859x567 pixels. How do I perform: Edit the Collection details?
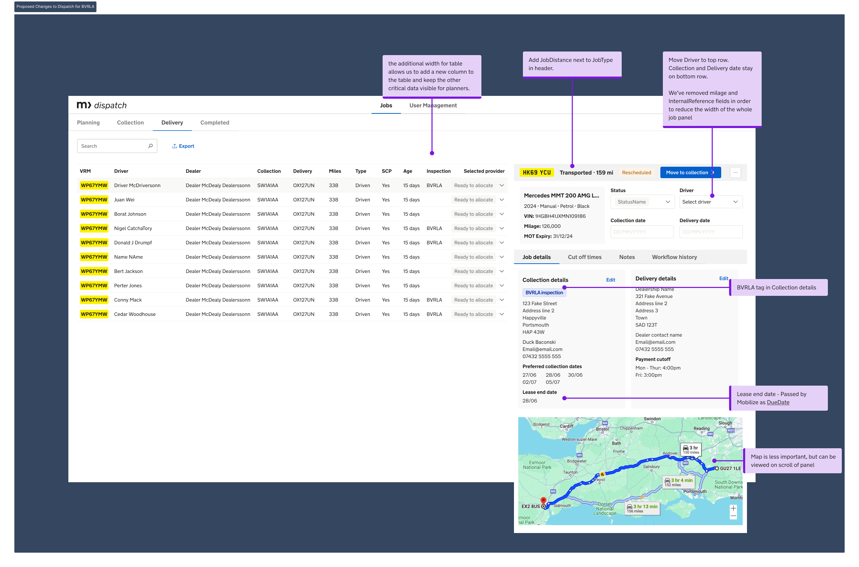click(x=611, y=280)
